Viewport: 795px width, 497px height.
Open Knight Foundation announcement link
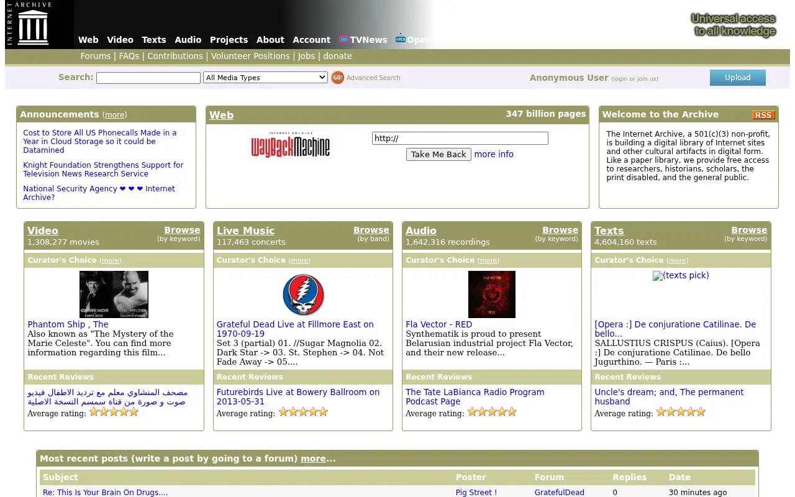[x=103, y=170]
